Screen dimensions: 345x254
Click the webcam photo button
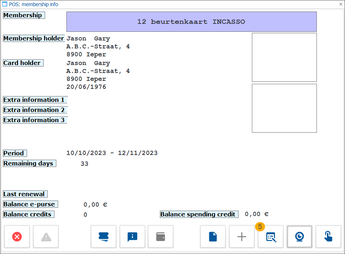(300, 237)
